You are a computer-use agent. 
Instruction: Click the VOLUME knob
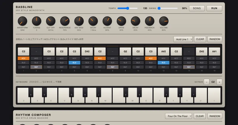pos(164,21)
